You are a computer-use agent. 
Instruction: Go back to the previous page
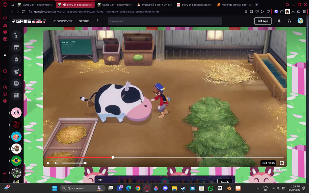[x=12, y=12]
